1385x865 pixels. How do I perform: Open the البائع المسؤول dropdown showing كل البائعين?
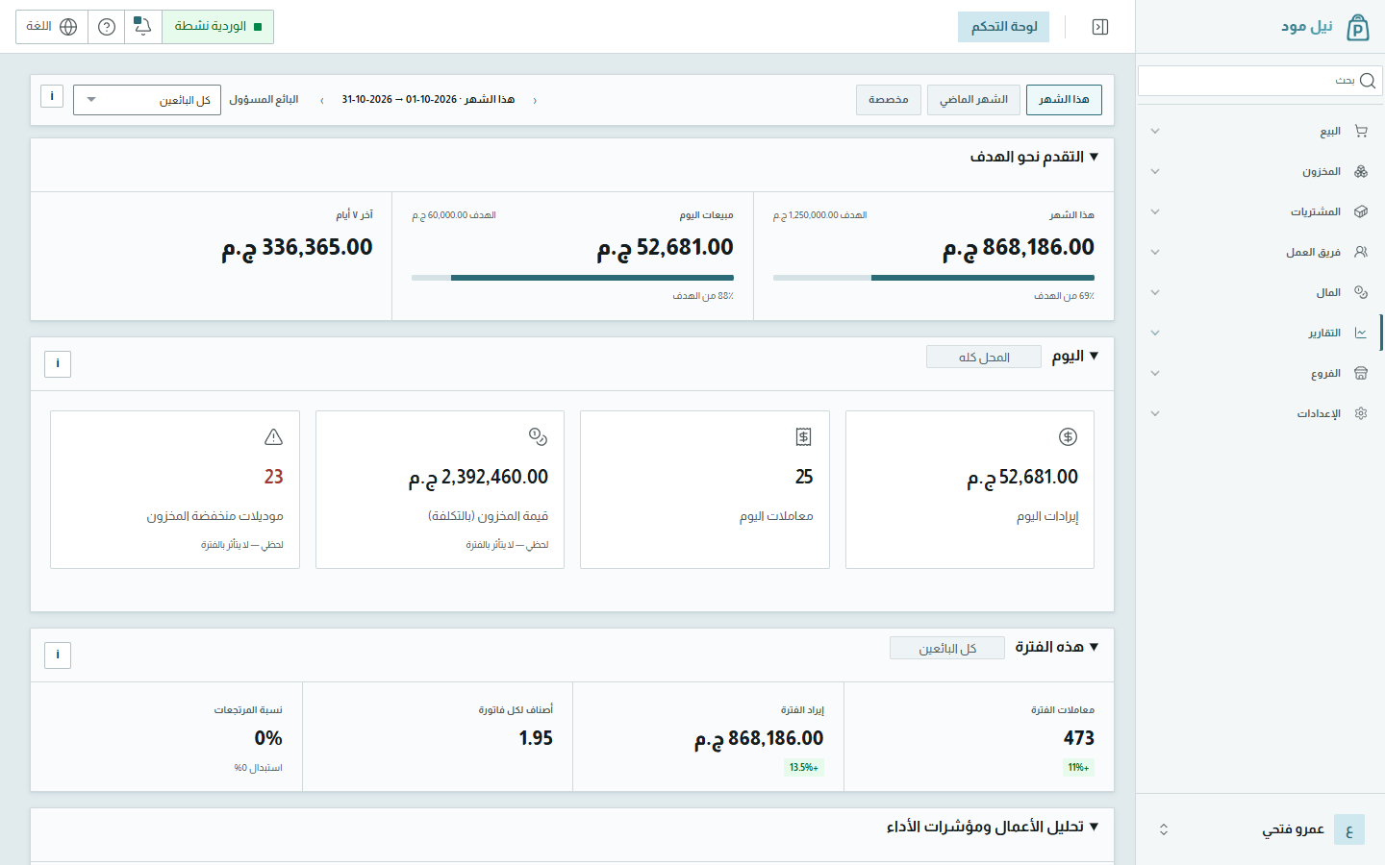coord(147,100)
